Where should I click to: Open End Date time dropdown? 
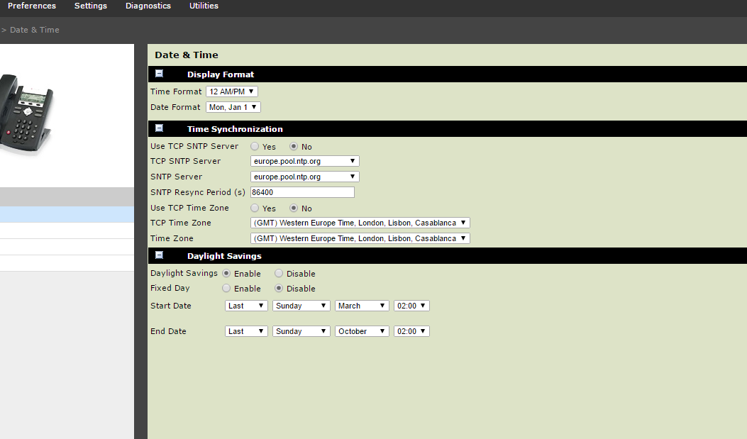pyautogui.click(x=411, y=331)
